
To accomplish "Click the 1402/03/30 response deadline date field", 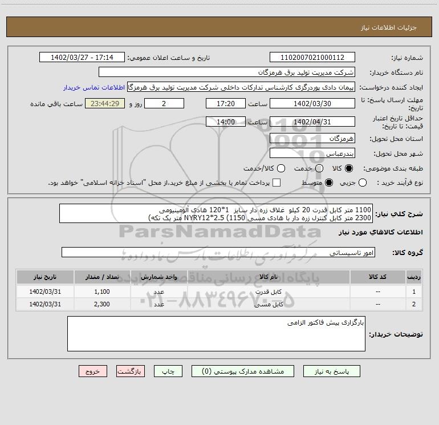I will point(312,103).
